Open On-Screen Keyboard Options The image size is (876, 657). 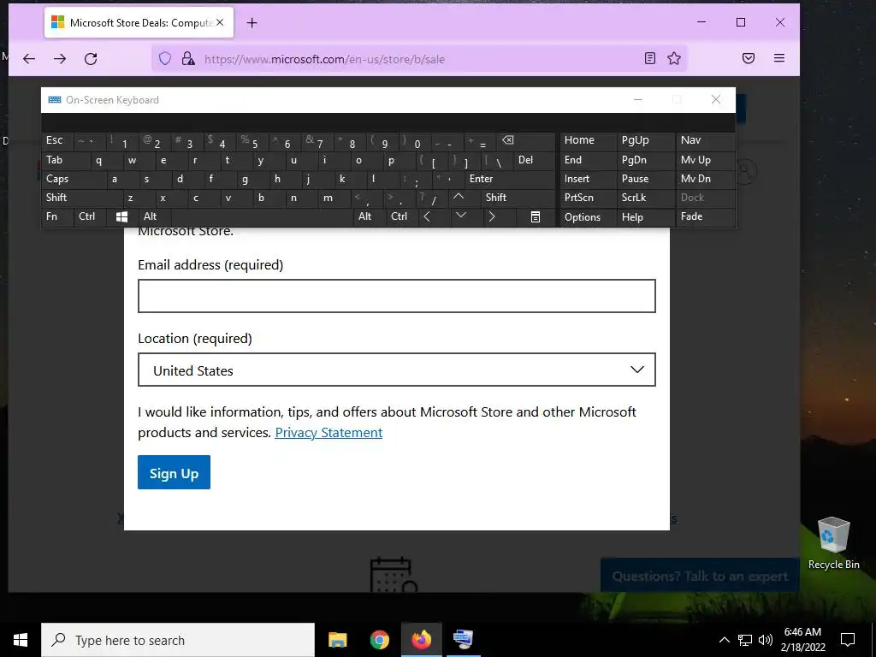587,216
